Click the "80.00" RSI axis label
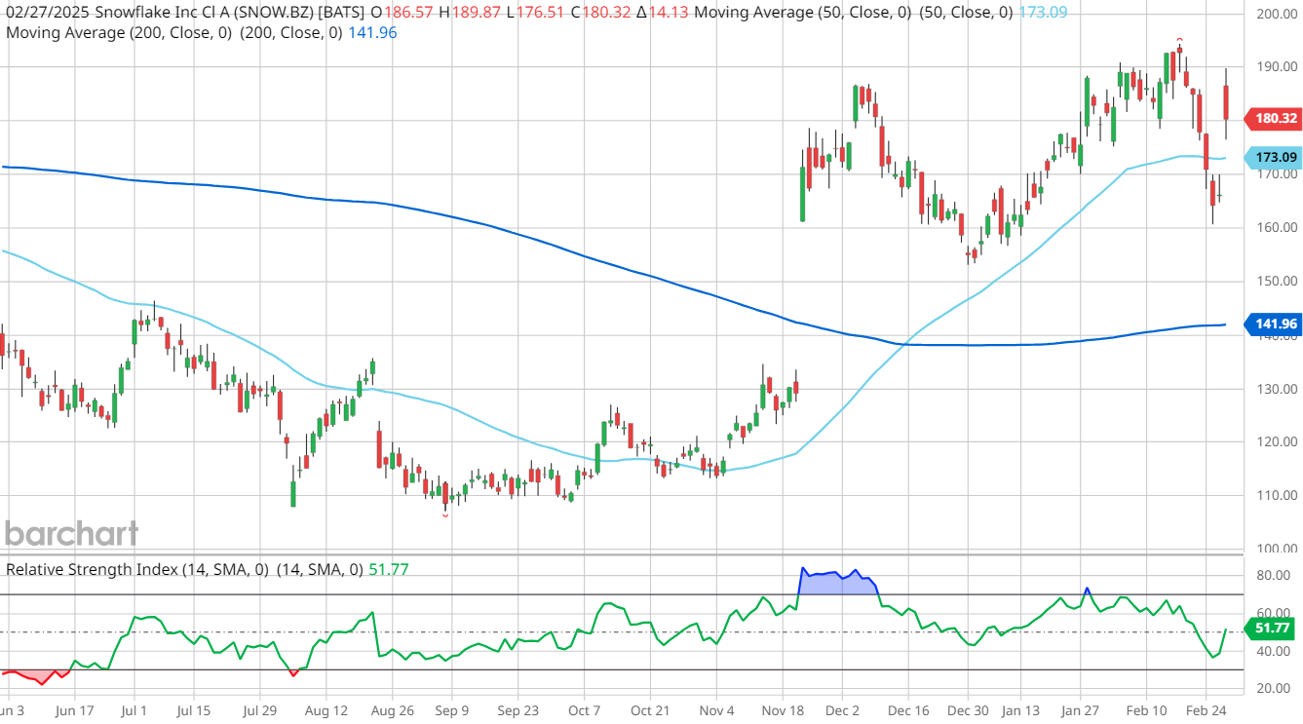Viewport: 1303px width, 724px height. coord(1274,576)
